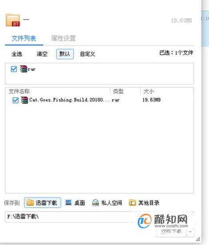Click 全选 to select all files

click(17, 54)
